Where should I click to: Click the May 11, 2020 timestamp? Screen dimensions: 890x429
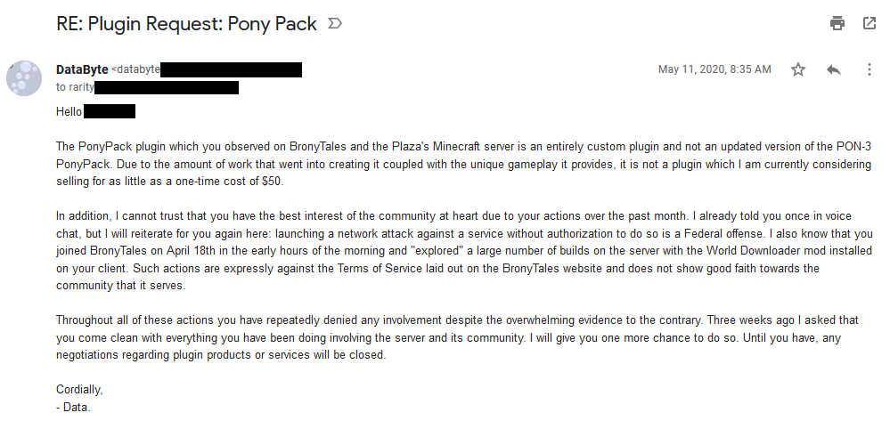click(x=714, y=69)
